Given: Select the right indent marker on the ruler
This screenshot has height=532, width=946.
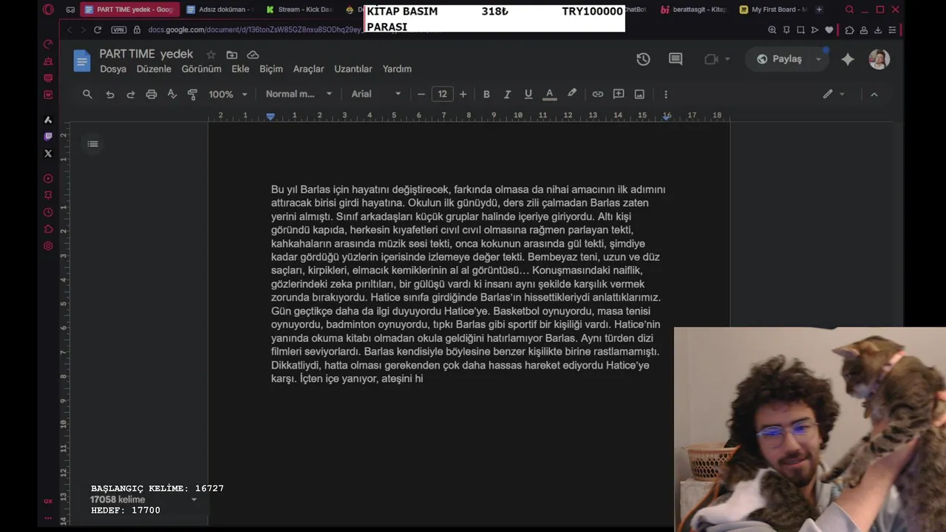Looking at the screenshot, I should pos(667,117).
